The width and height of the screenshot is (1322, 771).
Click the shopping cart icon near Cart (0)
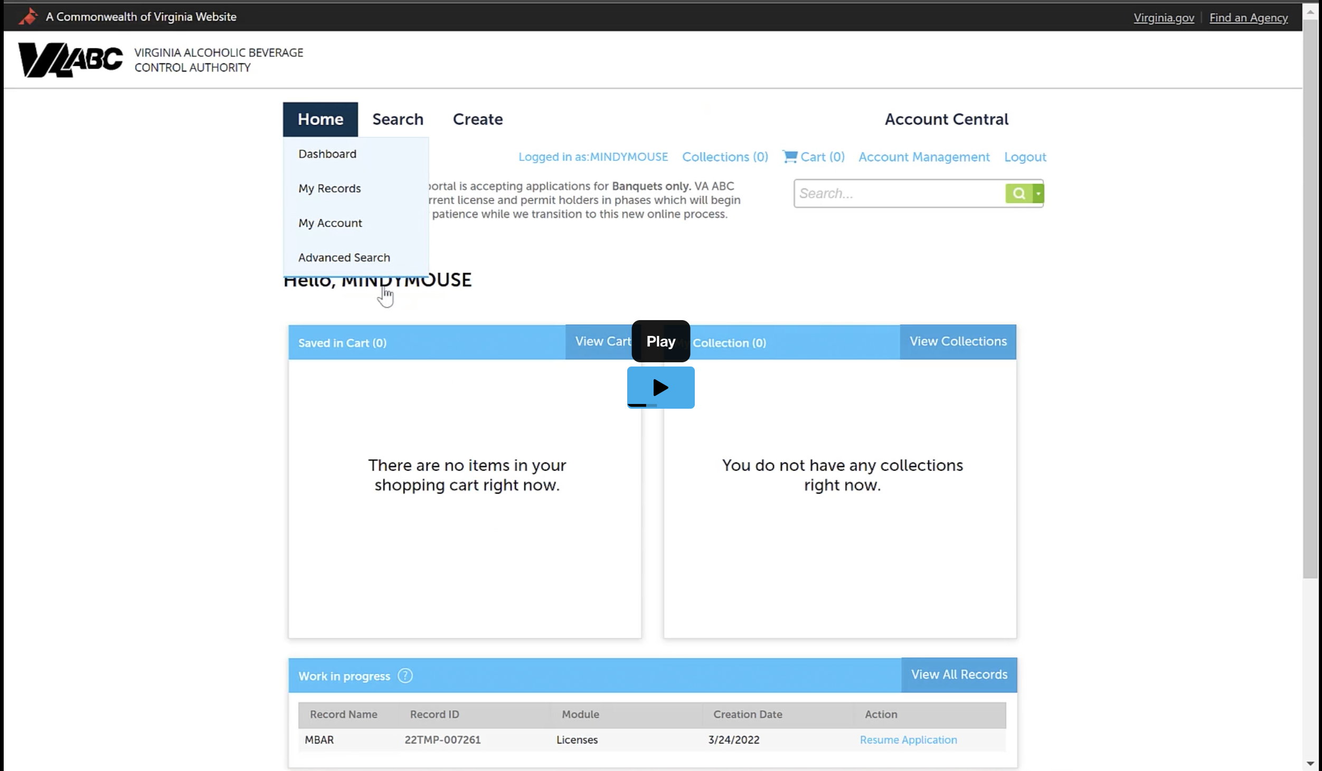(x=789, y=157)
